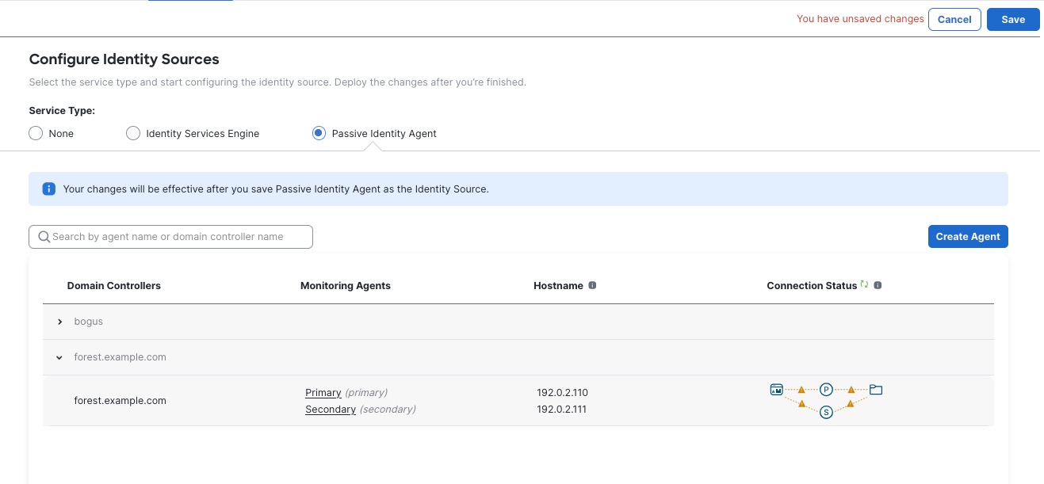The height and width of the screenshot is (484, 1044).
Task: Click the Primary agent status node icon
Action: [826, 390]
